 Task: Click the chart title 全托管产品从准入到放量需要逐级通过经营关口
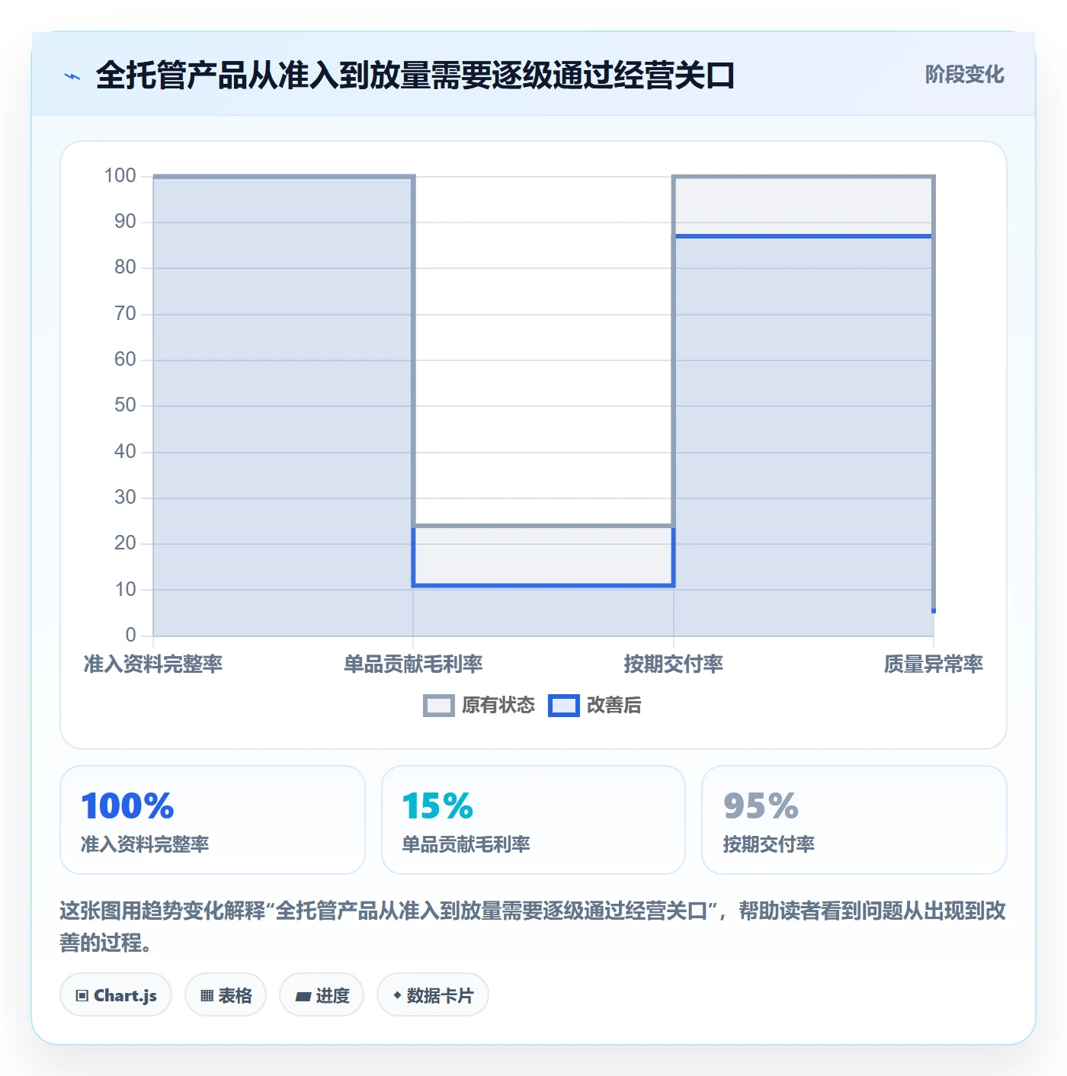tap(415, 75)
